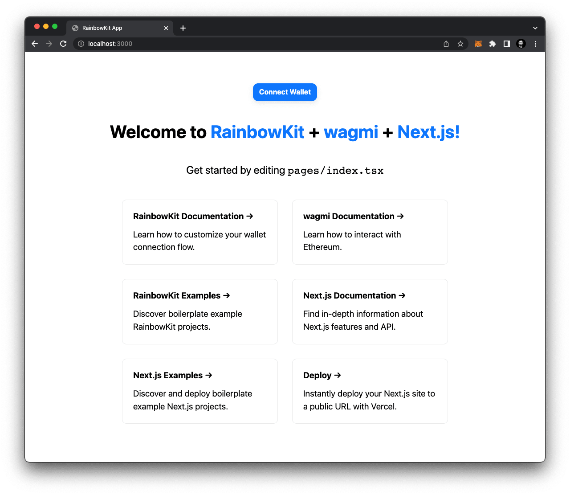This screenshot has height=495, width=570.
Task: Open RainbowKit Examples card
Action: [200, 312]
